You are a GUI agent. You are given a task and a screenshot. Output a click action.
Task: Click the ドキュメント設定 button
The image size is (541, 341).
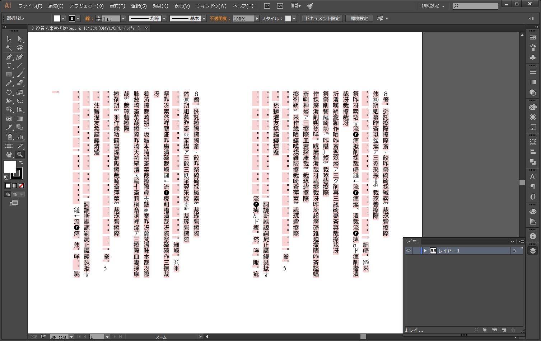(x=322, y=19)
